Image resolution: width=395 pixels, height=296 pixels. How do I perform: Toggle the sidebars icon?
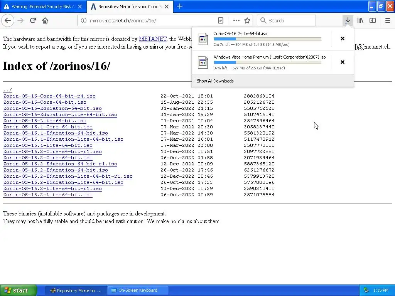pyautogui.click(x=373, y=20)
